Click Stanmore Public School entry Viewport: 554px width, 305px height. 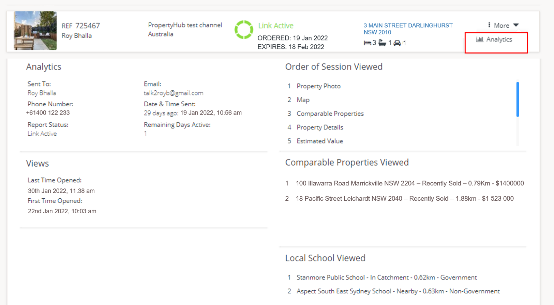coord(386,277)
